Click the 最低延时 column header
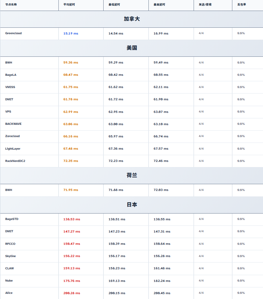 (x=115, y=5)
